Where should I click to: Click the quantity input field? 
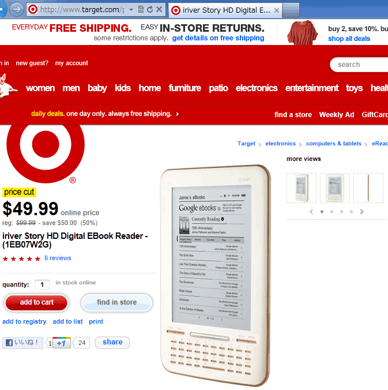click(x=42, y=284)
